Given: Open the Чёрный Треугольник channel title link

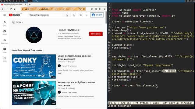Looking at the screenshot, I should (69, 30).
